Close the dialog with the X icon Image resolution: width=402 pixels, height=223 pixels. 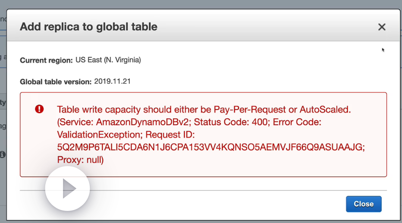[x=382, y=27]
